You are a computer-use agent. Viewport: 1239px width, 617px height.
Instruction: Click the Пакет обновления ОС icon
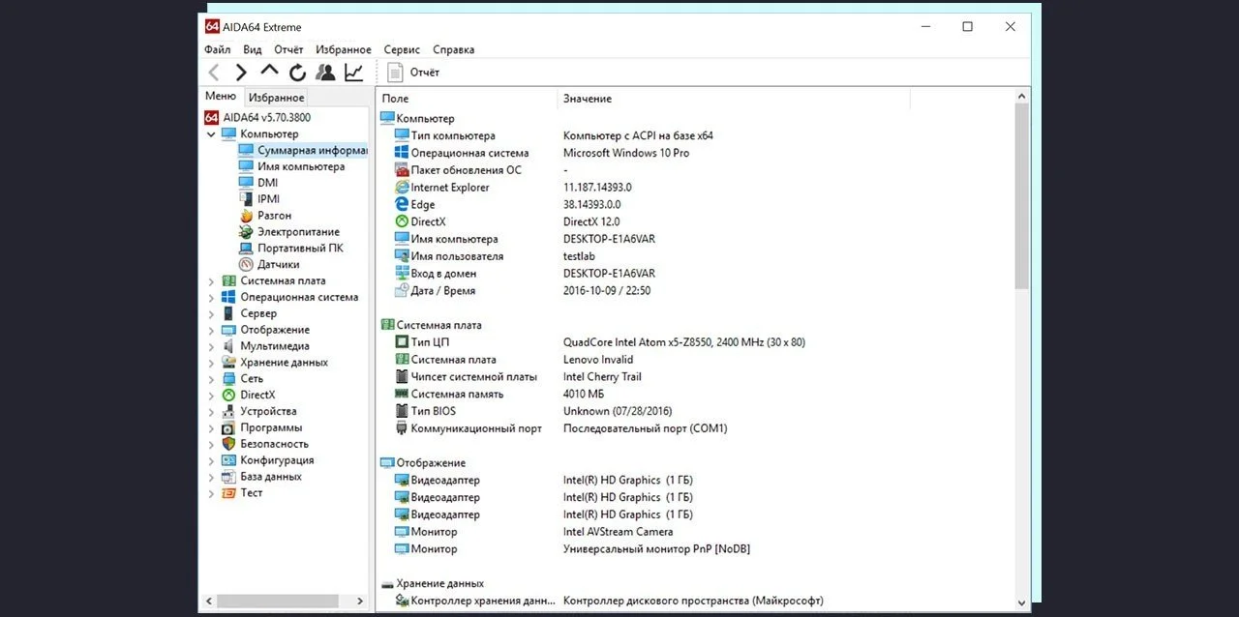(402, 170)
